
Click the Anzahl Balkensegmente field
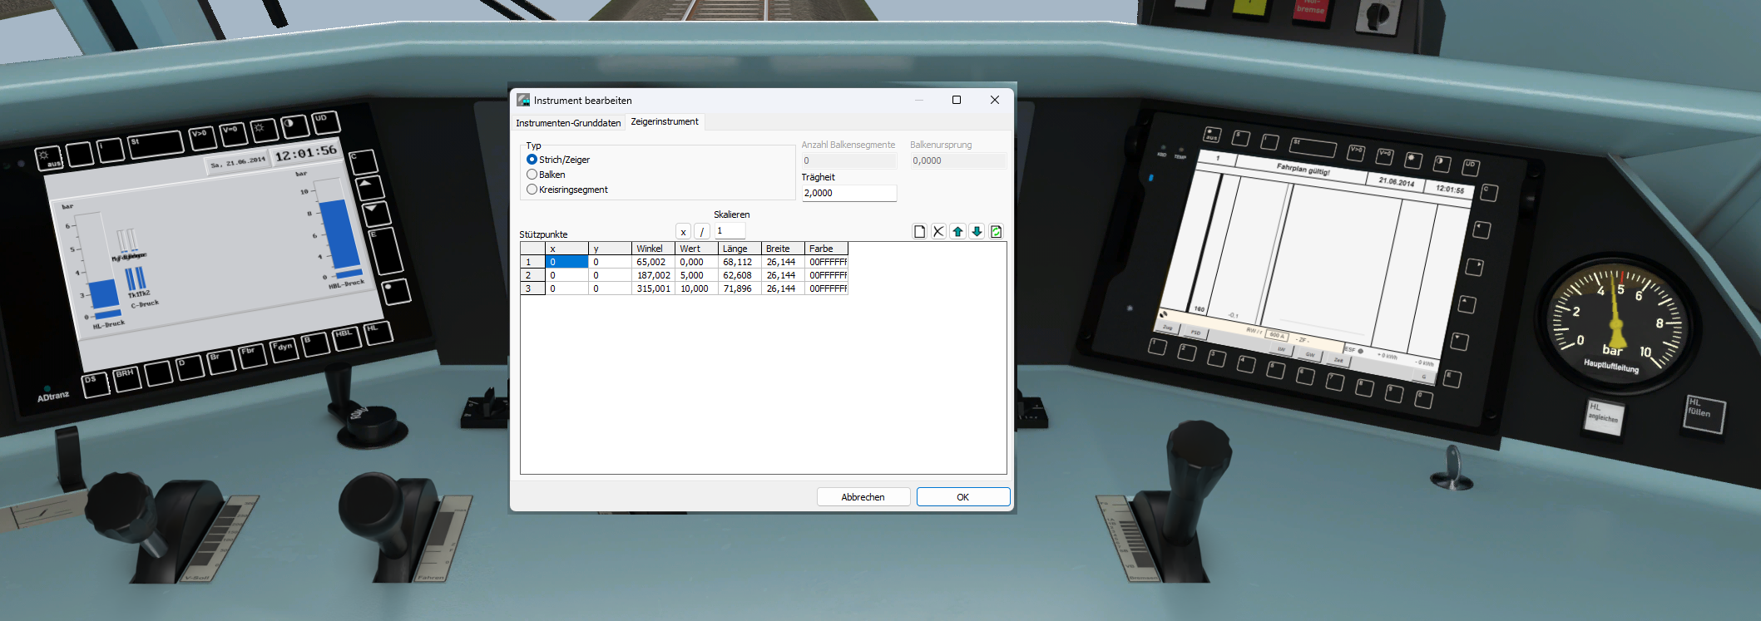coord(849,160)
